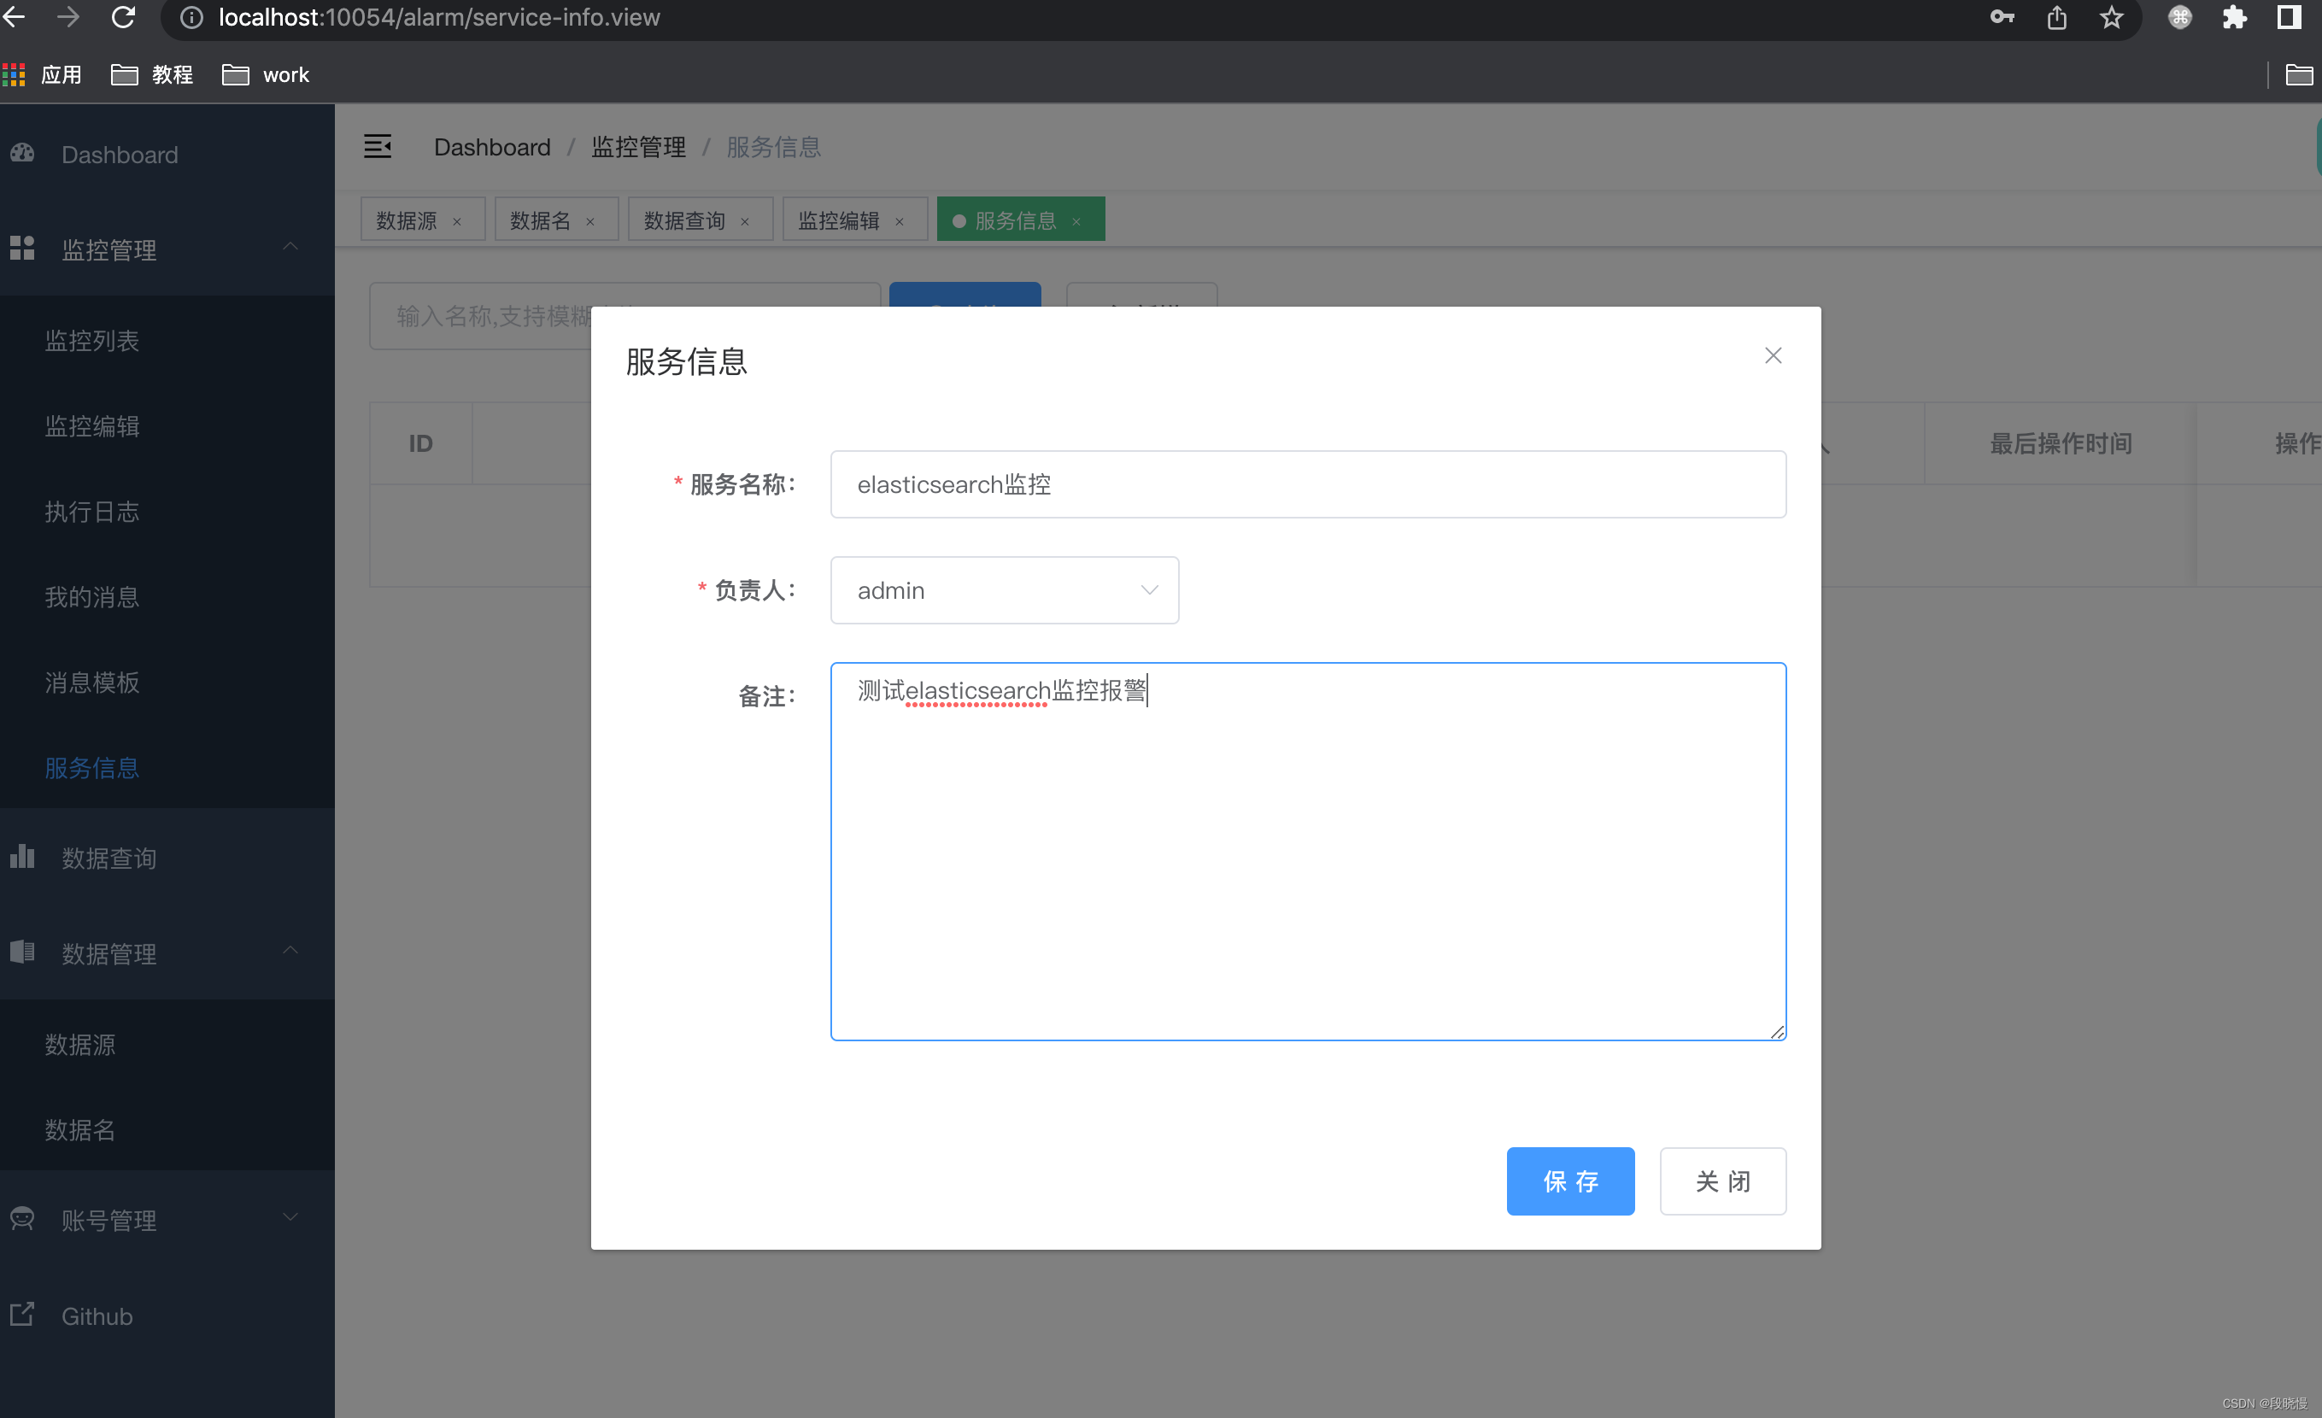Image resolution: width=2322 pixels, height=1418 pixels.
Task: Click the site info icon in address bar
Action: coord(191,18)
